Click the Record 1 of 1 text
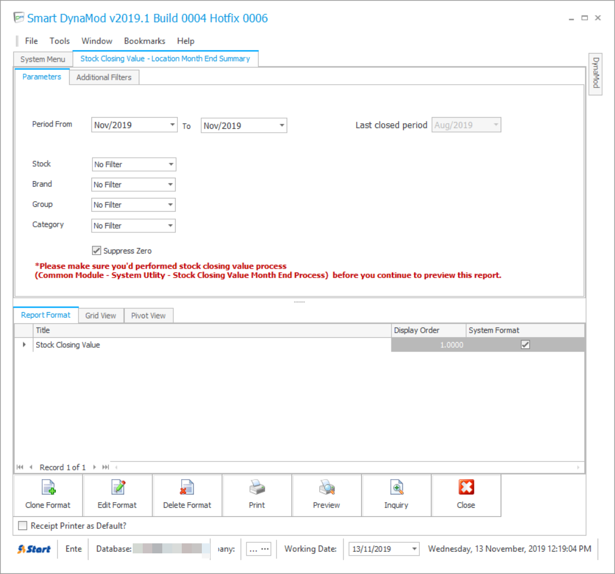Screen dimensions: 615x574 click(62, 468)
